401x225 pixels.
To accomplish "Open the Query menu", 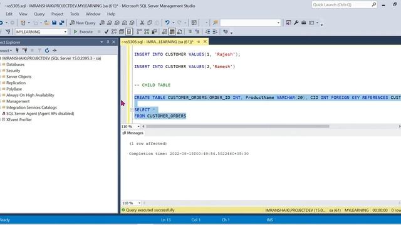I will [39, 14].
